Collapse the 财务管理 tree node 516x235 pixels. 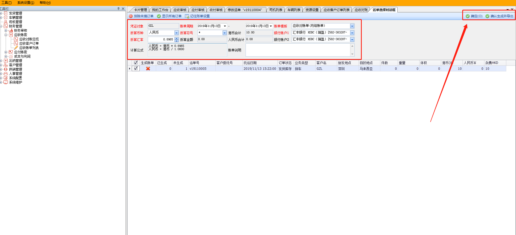(x=1, y=26)
